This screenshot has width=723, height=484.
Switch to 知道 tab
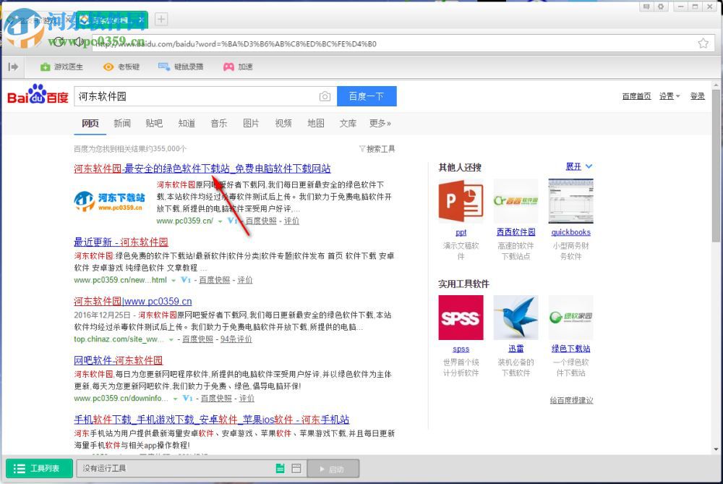187,123
